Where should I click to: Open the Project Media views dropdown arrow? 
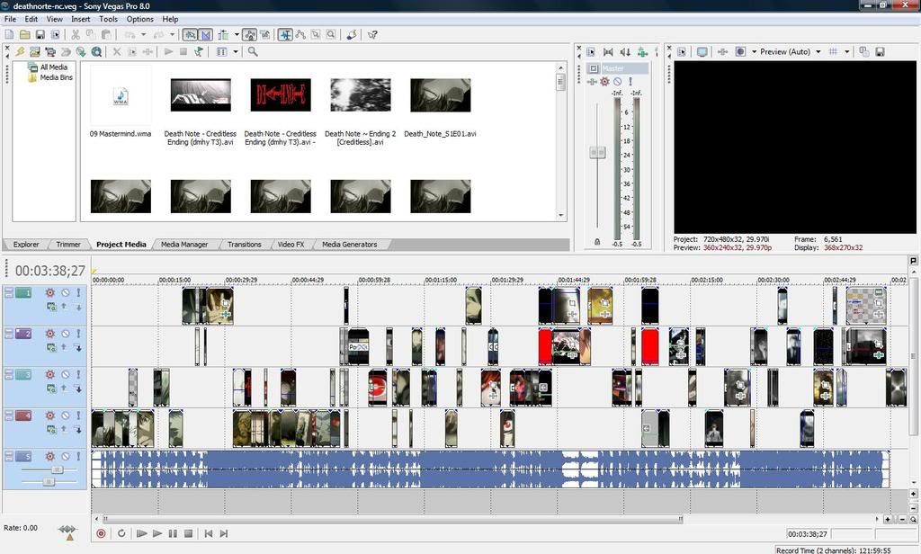coord(236,51)
